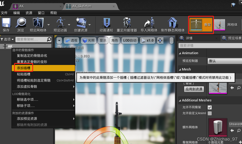Collapse the Additional Meshes section
This screenshot has width=242, height=144.
pos(180,100)
